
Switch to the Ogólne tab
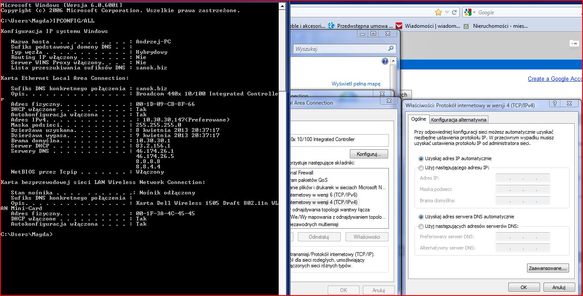click(x=418, y=119)
